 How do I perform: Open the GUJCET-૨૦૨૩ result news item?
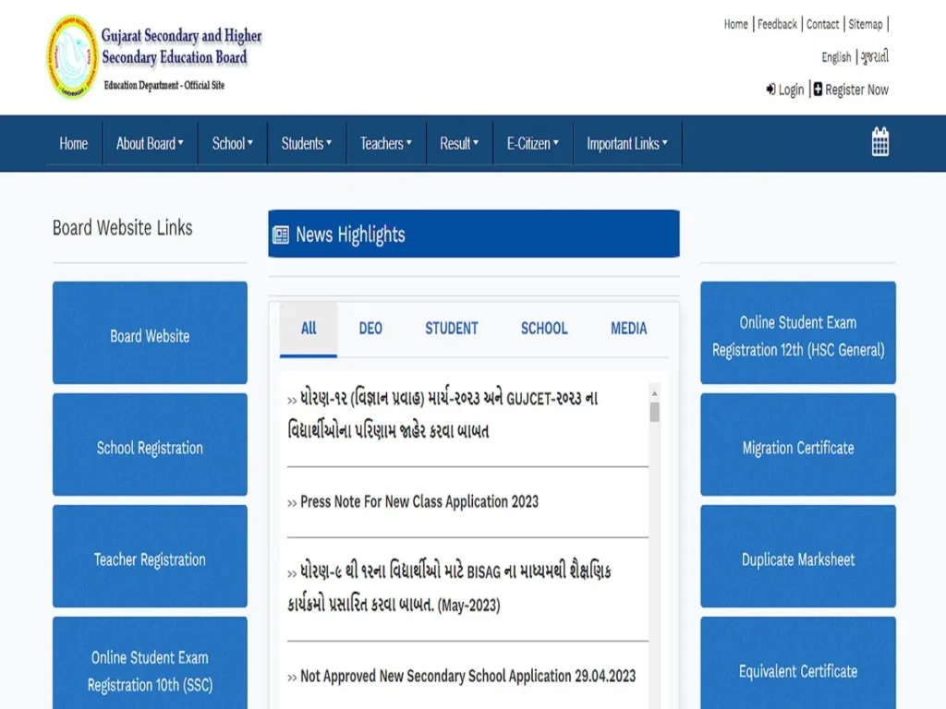click(443, 415)
